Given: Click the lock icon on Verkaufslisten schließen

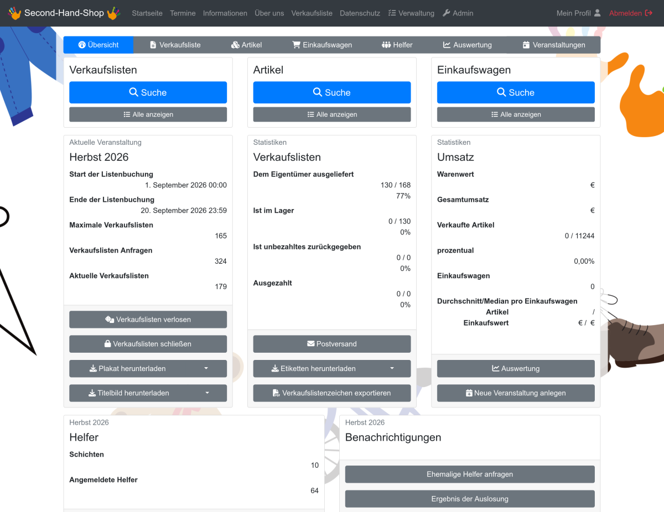Looking at the screenshot, I should [x=108, y=344].
